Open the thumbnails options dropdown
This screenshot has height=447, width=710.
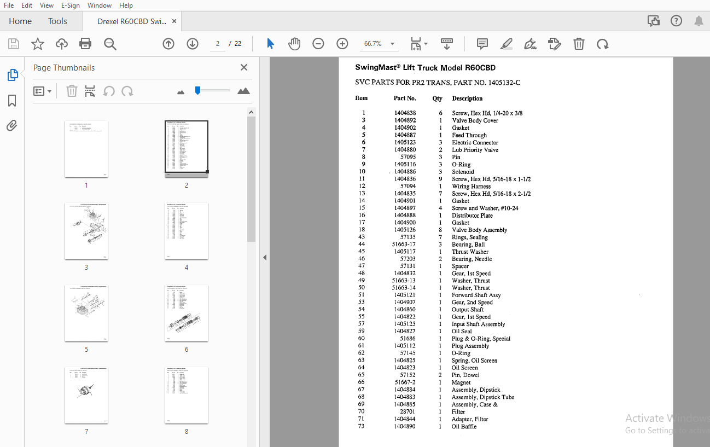[x=42, y=91]
